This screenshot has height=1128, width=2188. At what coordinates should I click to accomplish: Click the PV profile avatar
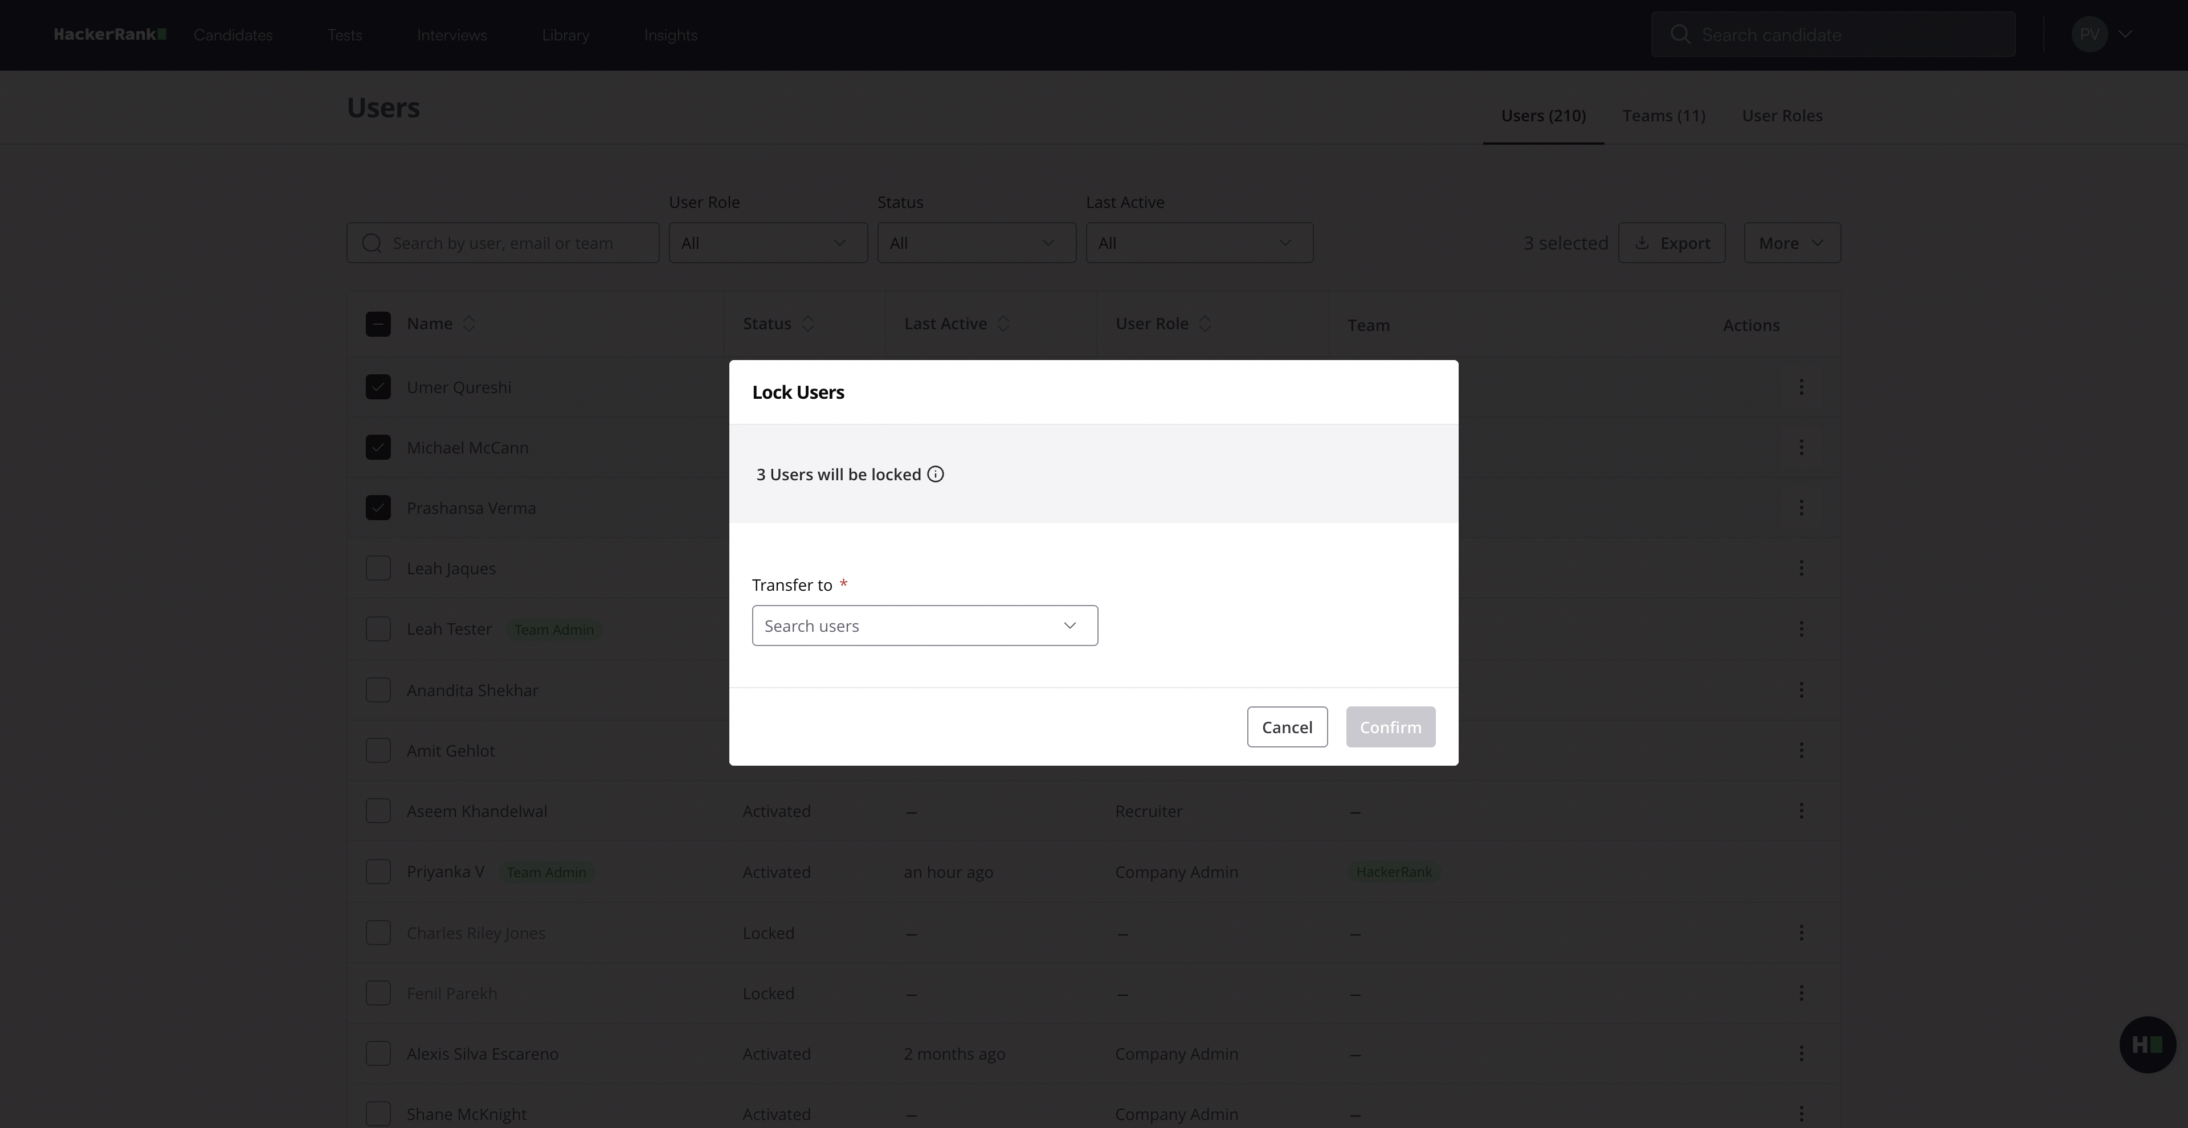[x=2089, y=35]
